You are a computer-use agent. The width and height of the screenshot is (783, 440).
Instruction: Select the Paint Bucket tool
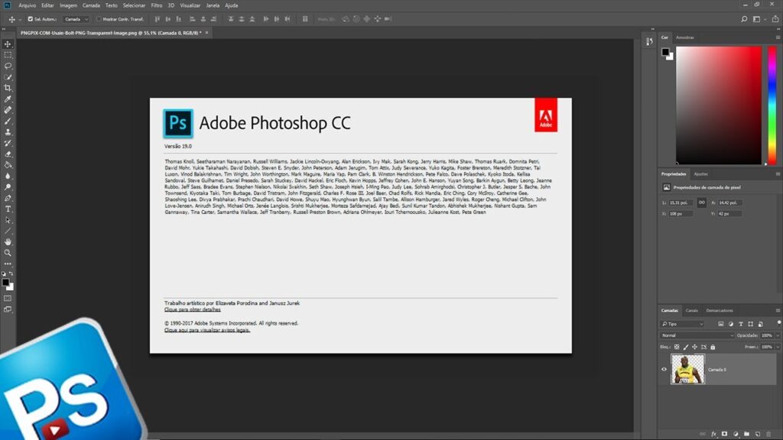(x=8, y=165)
